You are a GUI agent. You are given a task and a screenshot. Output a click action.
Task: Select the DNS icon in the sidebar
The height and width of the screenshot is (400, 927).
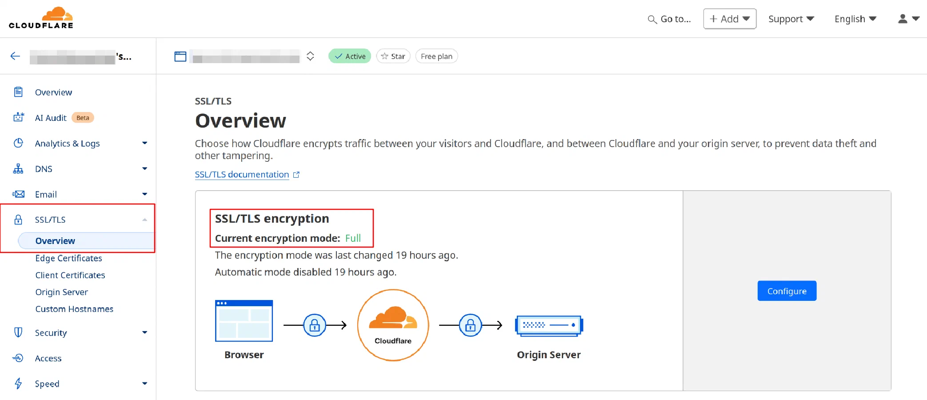pos(18,169)
